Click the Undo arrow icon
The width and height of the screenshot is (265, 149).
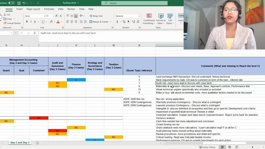[24, 3]
